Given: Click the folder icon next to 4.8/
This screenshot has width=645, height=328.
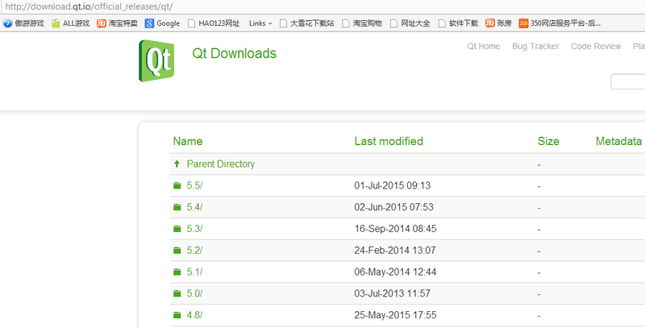Looking at the screenshot, I should 177,315.
